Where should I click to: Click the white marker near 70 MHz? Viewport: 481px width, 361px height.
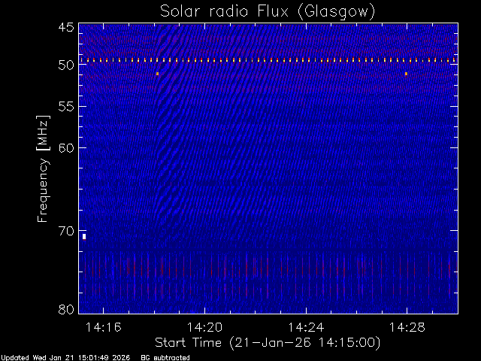click(x=84, y=237)
